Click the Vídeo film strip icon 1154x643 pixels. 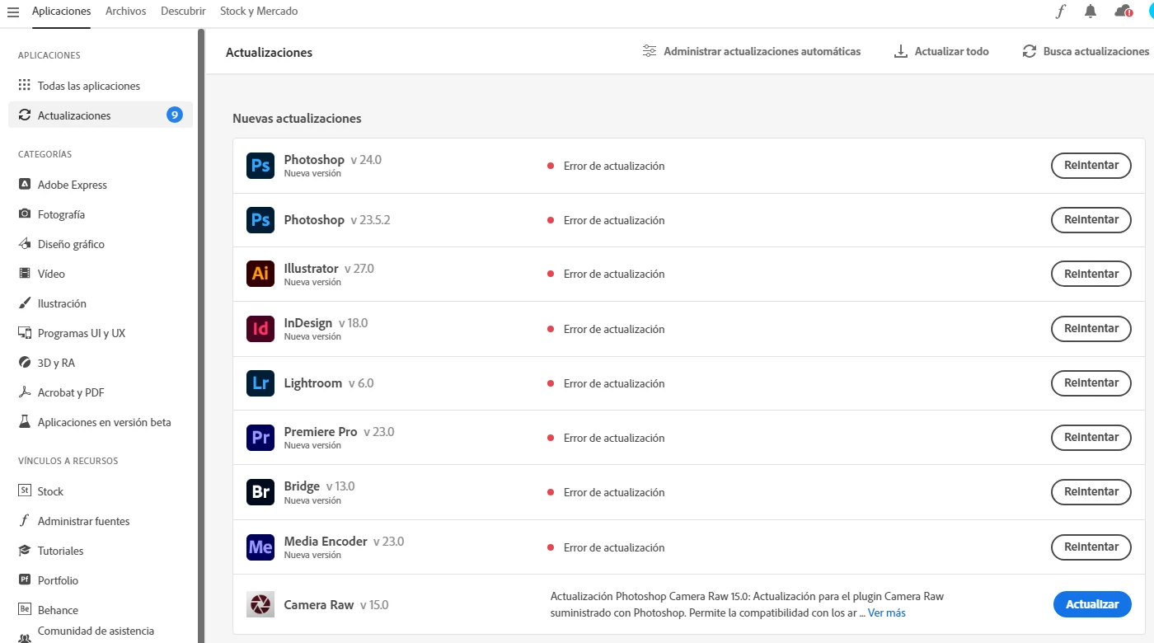click(24, 274)
